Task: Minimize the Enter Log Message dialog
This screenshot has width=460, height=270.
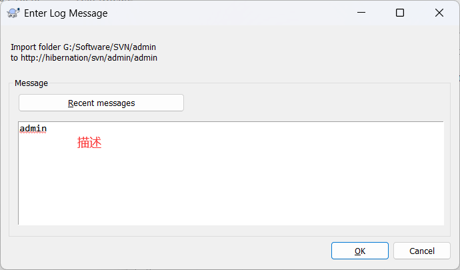Action: [x=361, y=13]
